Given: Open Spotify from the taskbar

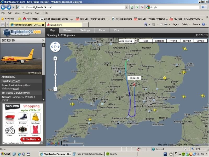Looking at the screenshot, I should click(x=114, y=154).
